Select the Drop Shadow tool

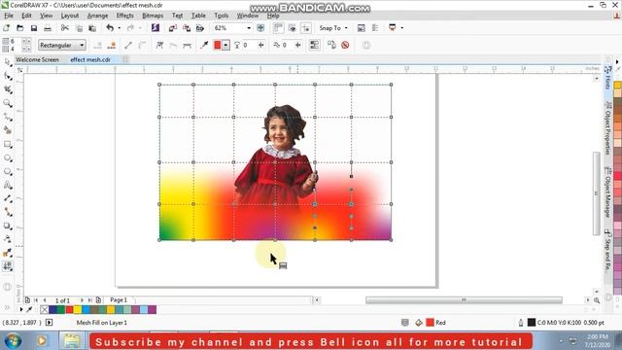pos(8,226)
